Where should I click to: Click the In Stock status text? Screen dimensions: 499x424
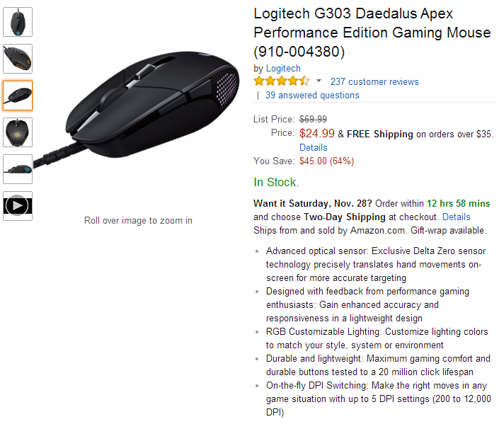point(276,182)
